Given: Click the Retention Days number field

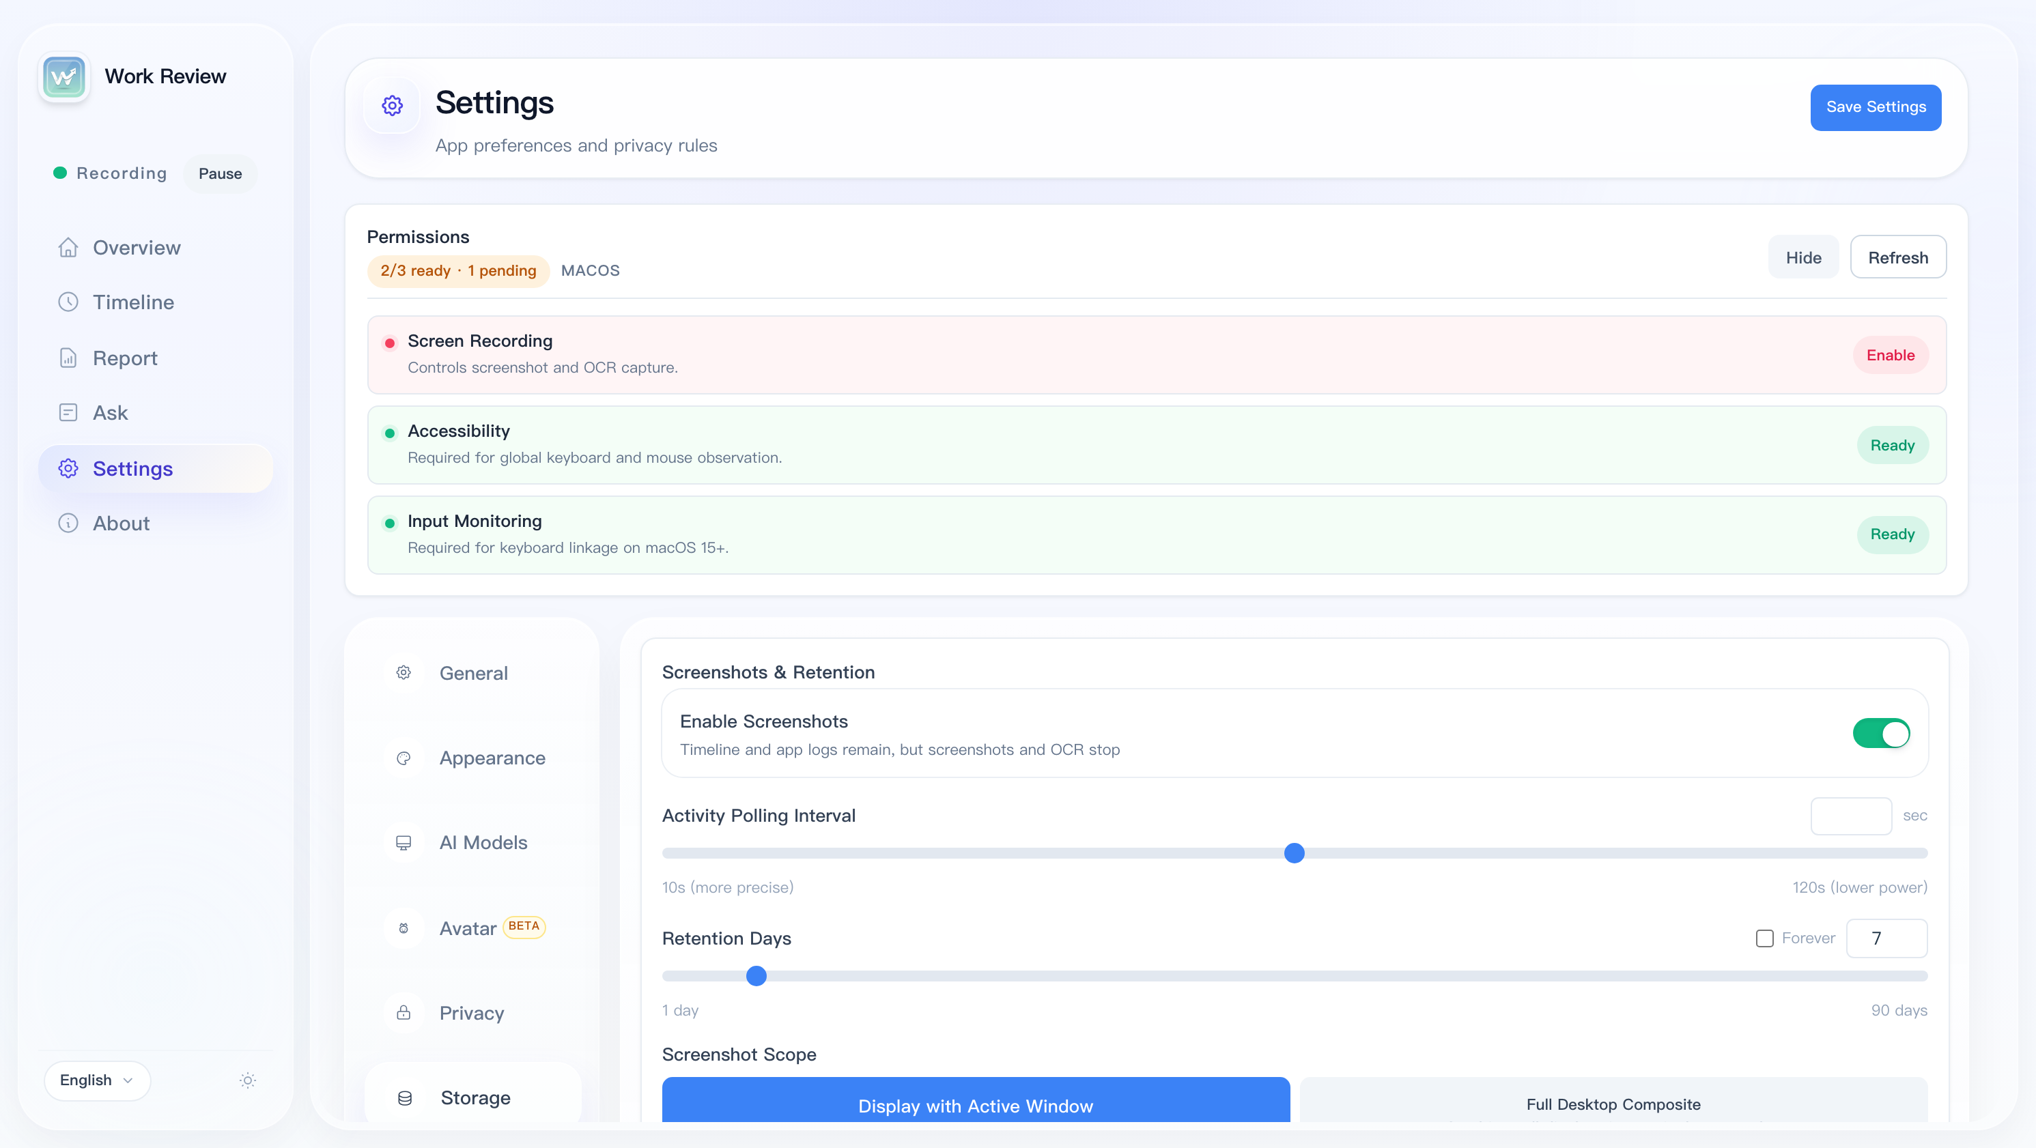Looking at the screenshot, I should 1886,938.
